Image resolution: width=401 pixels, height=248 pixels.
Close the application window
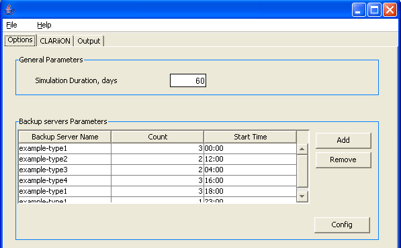pyautogui.click(x=390, y=10)
